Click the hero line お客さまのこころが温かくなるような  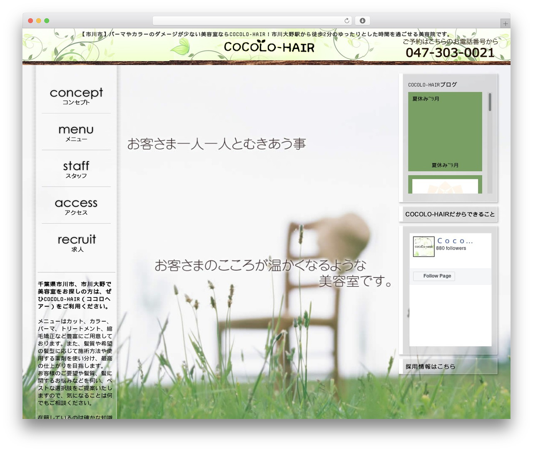click(260, 265)
